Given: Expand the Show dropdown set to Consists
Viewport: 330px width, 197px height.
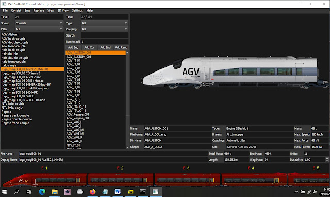Looking at the screenshot, I should (x=39, y=23).
